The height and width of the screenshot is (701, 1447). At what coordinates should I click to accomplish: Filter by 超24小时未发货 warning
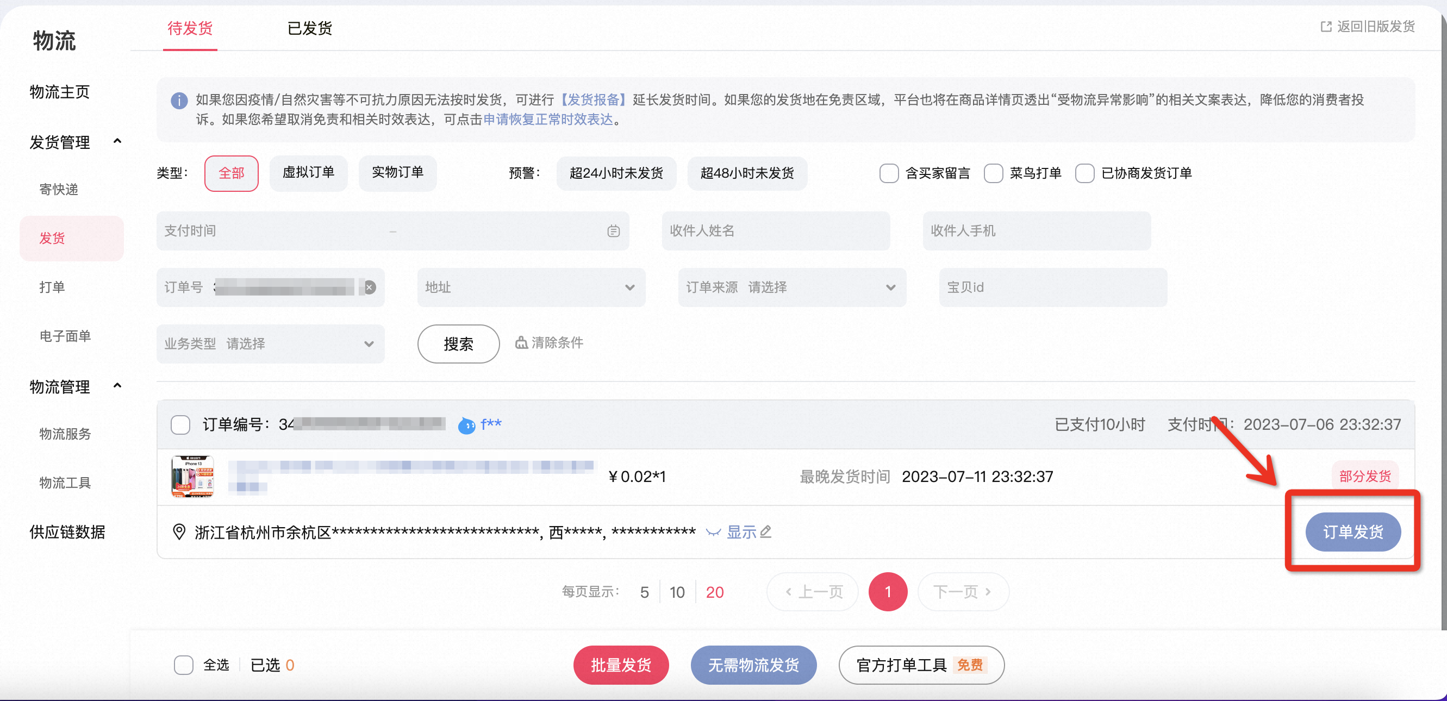616,173
